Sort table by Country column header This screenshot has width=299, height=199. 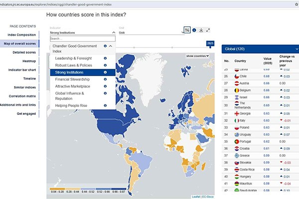click(x=240, y=61)
